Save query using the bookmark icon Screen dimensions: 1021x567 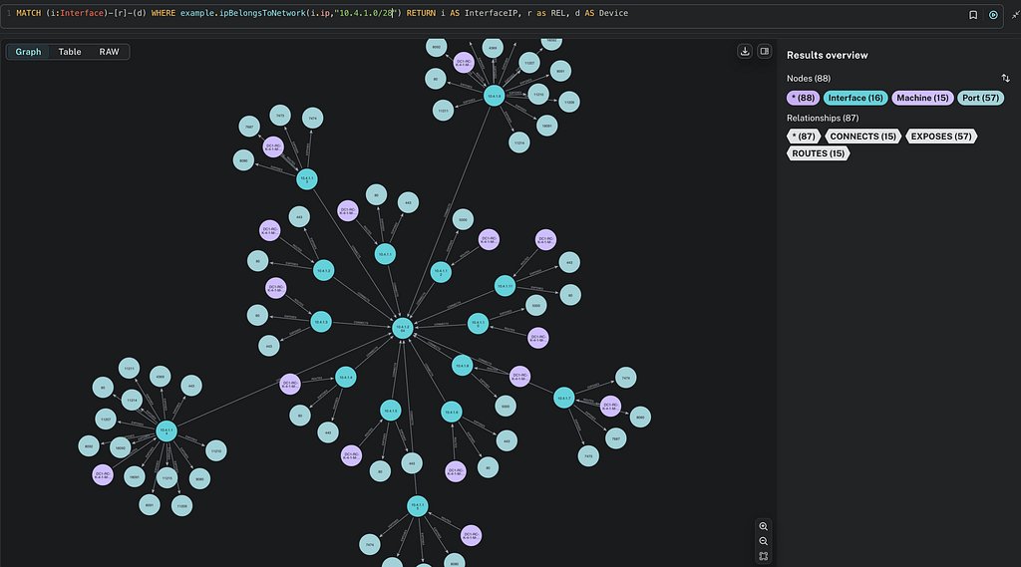pyautogui.click(x=973, y=15)
